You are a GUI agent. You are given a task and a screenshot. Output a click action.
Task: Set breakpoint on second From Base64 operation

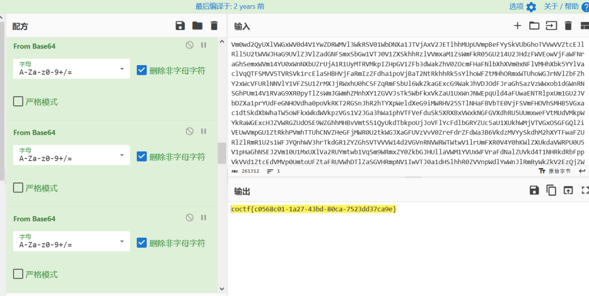coord(203,131)
